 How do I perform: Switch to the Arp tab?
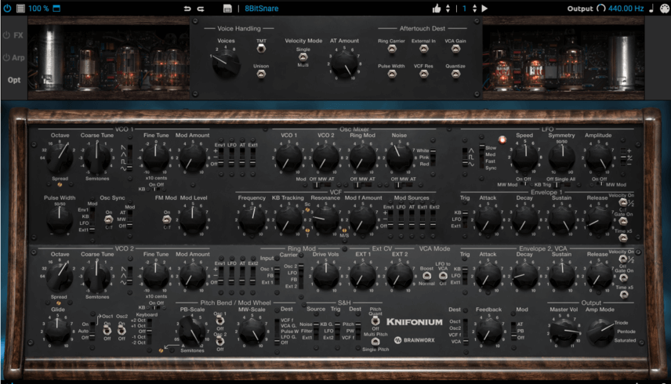(18, 58)
